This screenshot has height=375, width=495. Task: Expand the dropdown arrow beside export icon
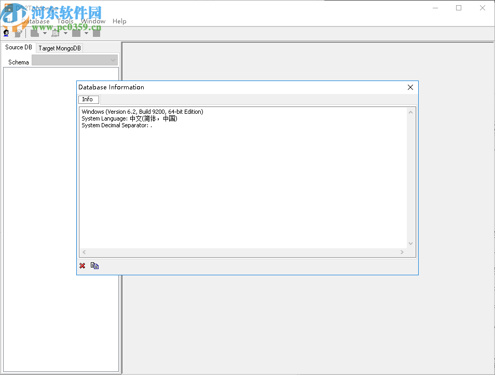pyautogui.click(x=65, y=32)
